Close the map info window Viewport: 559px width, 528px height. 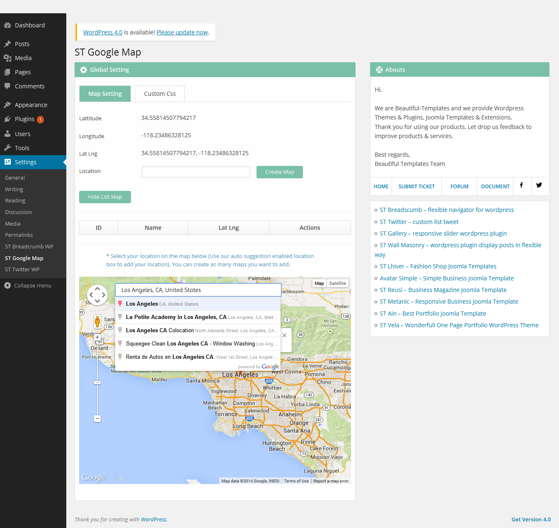click(x=284, y=335)
